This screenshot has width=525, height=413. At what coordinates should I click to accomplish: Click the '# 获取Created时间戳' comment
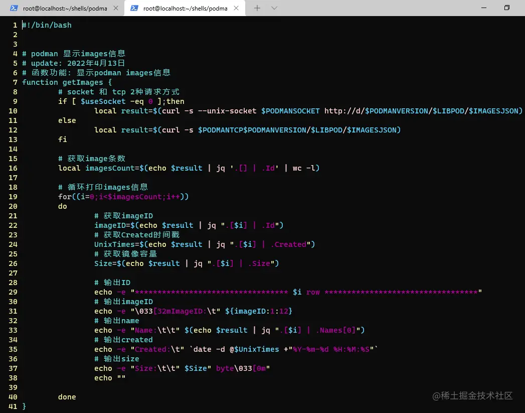[137, 235]
